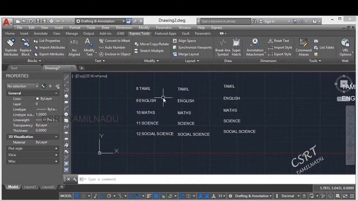Open the Command Aliases editor

tap(303, 47)
